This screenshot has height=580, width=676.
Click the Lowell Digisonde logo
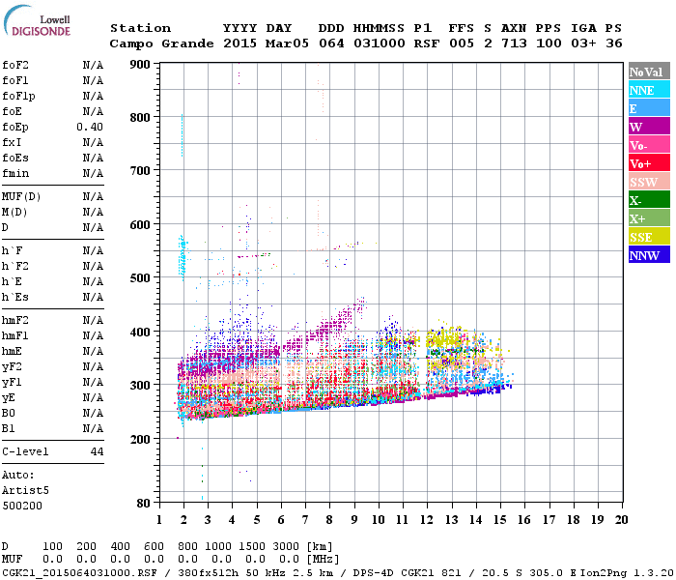tap(37, 20)
